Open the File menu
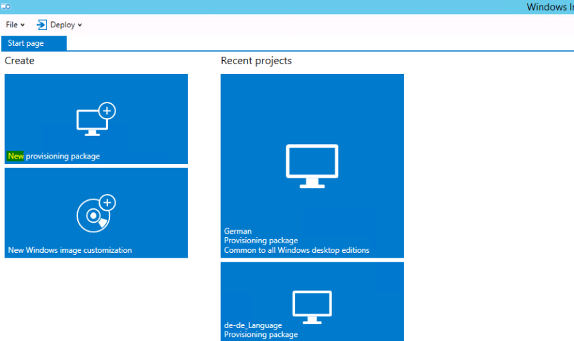Screen dimensions: 574x341 (x=12, y=25)
